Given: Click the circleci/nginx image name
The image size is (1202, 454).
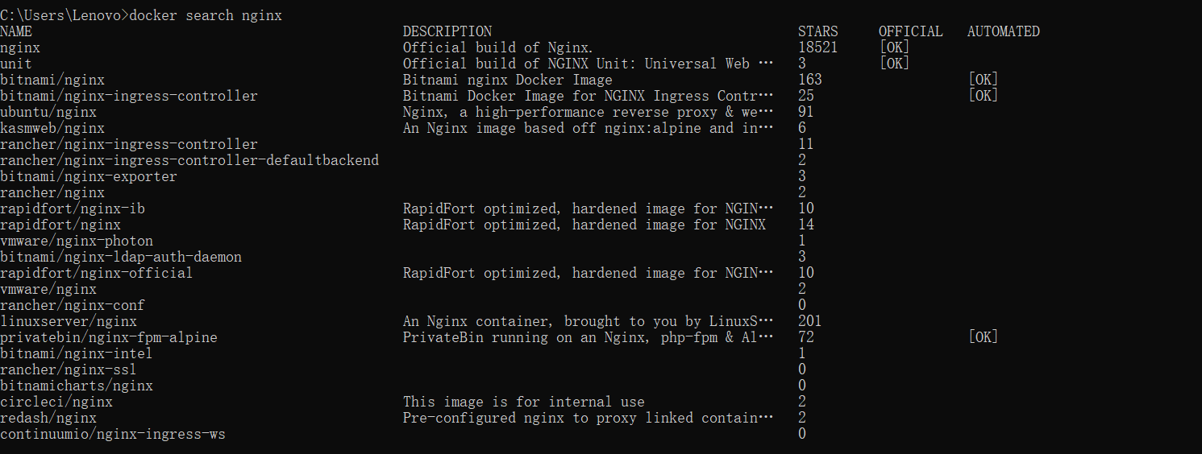Looking at the screenshot, I should (x=56, y=402).
